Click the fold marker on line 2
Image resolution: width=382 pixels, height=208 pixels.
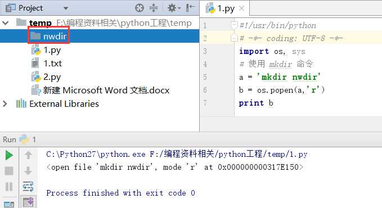pos(234,38)
